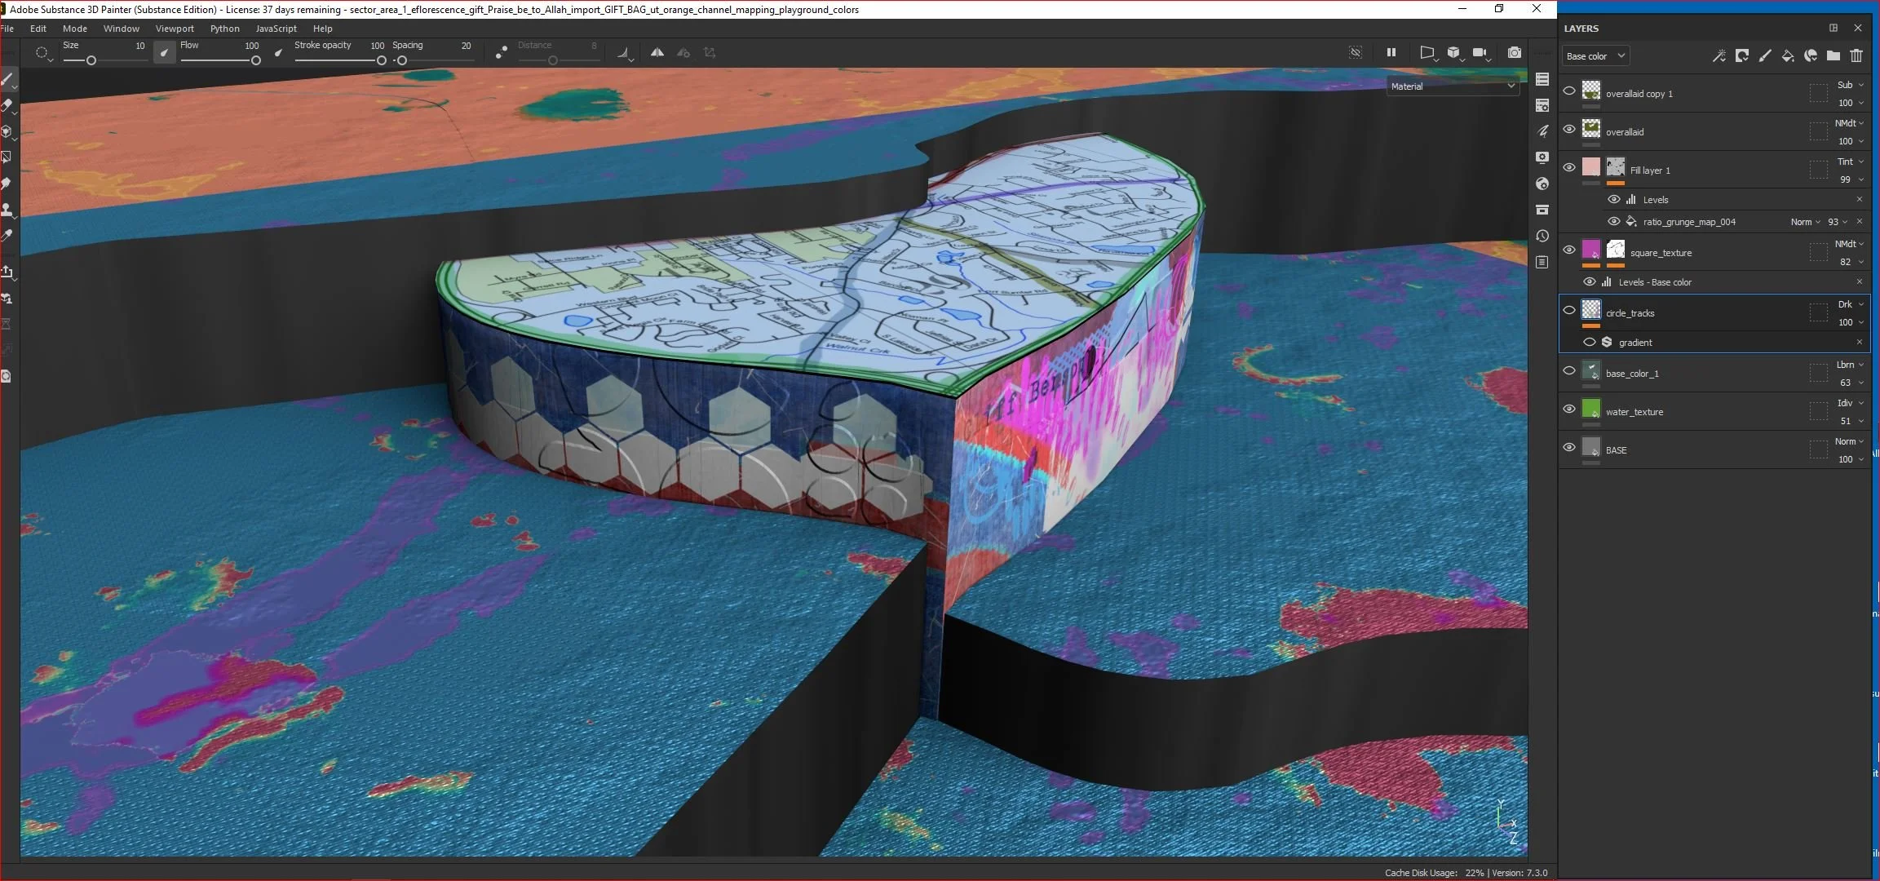1880x881 pixels.
Task: Click the camera screenshot icon above viewport
Action: 1515,53
